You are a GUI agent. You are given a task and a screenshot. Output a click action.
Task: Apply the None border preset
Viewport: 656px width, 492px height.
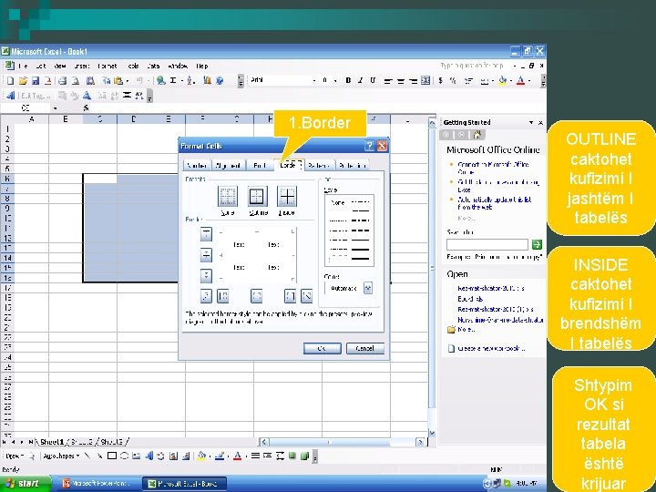pyautogui.click(x=228, y=196)
